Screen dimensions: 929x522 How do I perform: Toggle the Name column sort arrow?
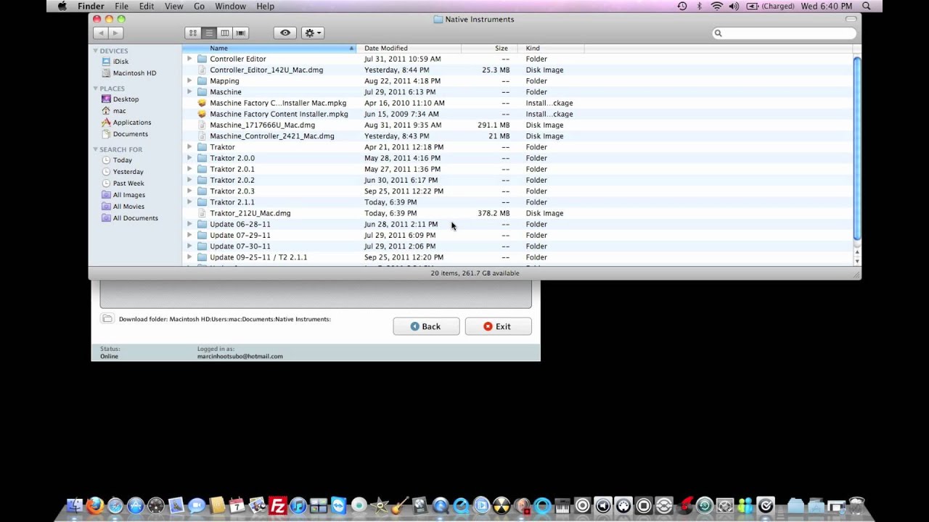(351, 49)
